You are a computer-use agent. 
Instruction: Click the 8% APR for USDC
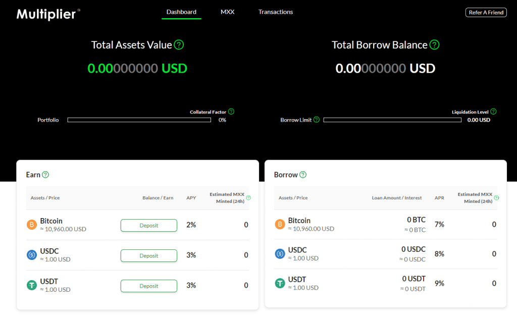coord(439,254)
